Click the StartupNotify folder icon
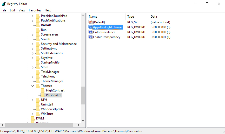 38,62
